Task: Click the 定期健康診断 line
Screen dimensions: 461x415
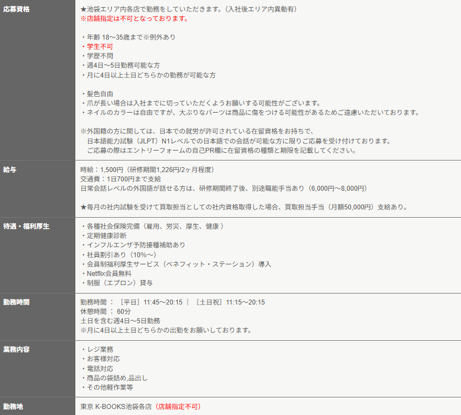Action: click(104, 236)
